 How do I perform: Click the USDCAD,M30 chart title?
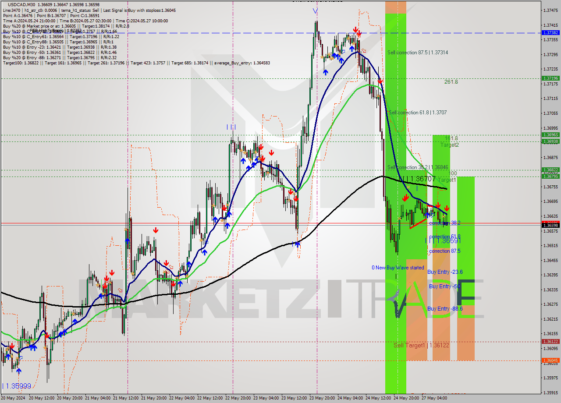(x=21, y=4)
